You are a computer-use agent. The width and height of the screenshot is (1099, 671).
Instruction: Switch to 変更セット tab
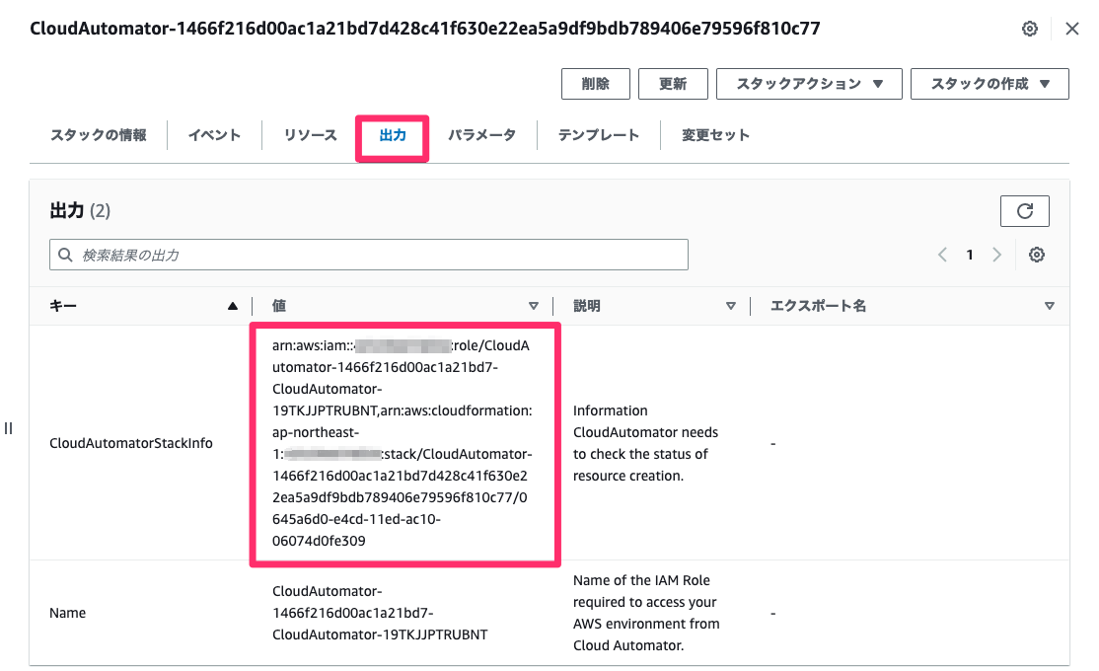click(715, 135)
